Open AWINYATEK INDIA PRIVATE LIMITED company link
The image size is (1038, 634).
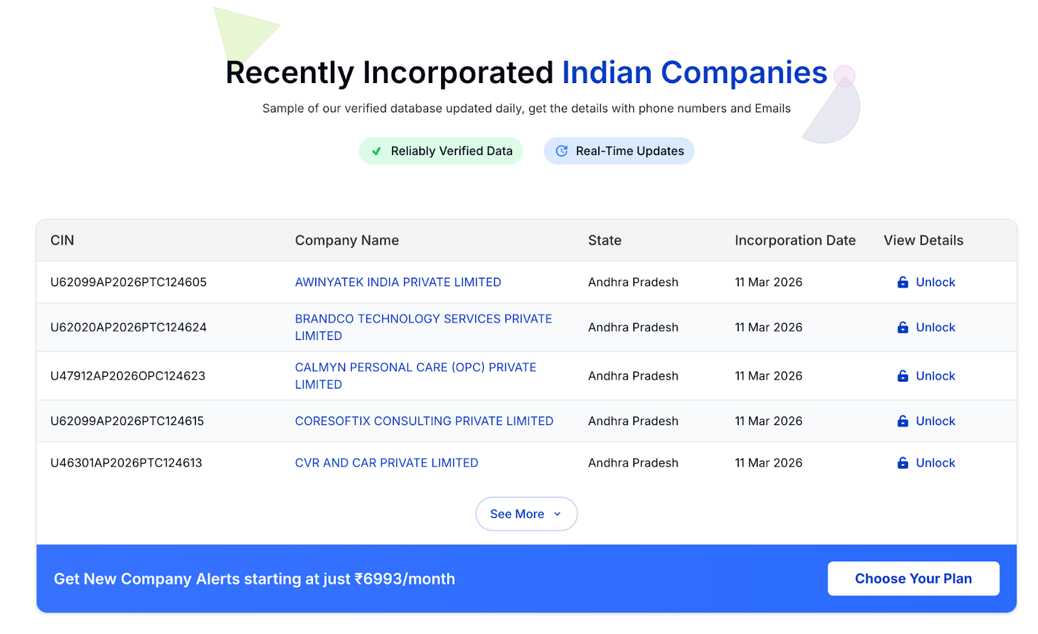(x=398, y=282)
